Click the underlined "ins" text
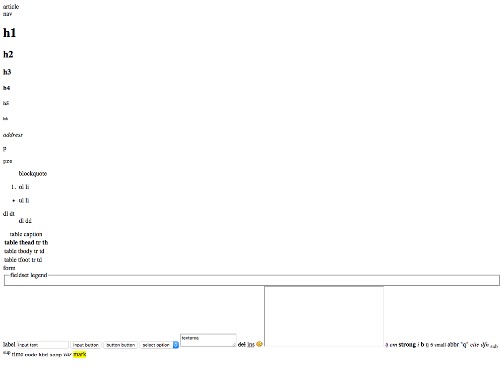The width and height of the screenshot is (504, 387). 250,345
